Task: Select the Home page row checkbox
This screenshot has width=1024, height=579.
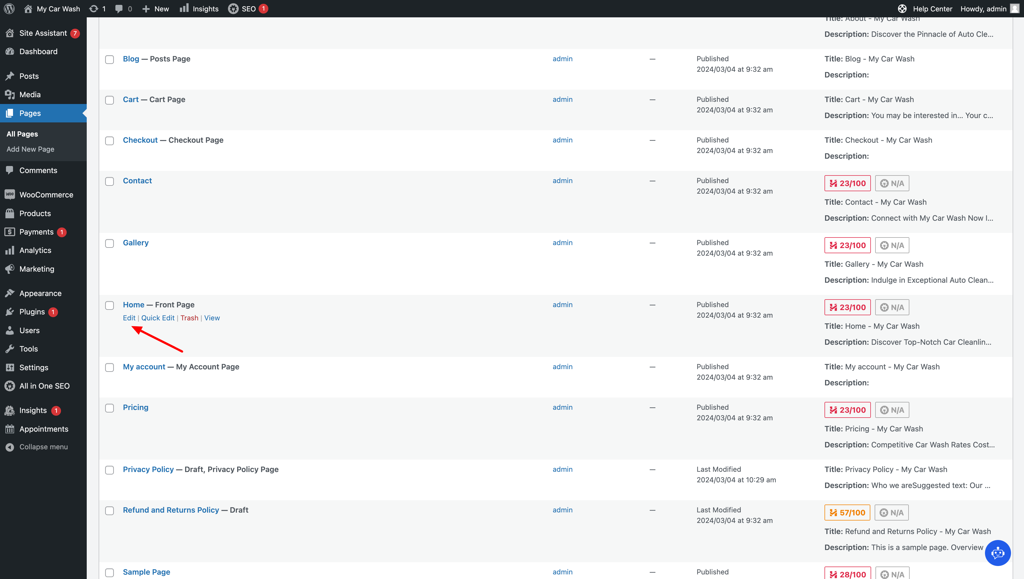Action: pyautogui.click(x=110, y=305)
